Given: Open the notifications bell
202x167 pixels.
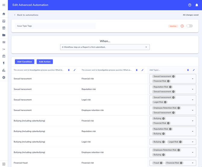Looking at the screenshot, I should [x=197, y=5].
